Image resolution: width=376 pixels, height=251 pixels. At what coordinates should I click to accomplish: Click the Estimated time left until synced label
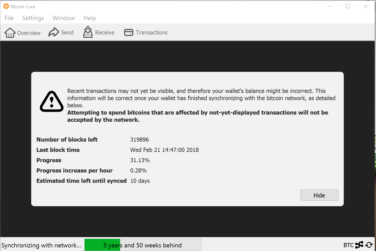pos(81,181)
